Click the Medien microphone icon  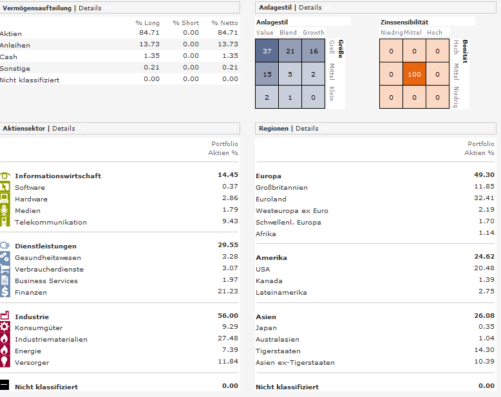click(5, 210)
